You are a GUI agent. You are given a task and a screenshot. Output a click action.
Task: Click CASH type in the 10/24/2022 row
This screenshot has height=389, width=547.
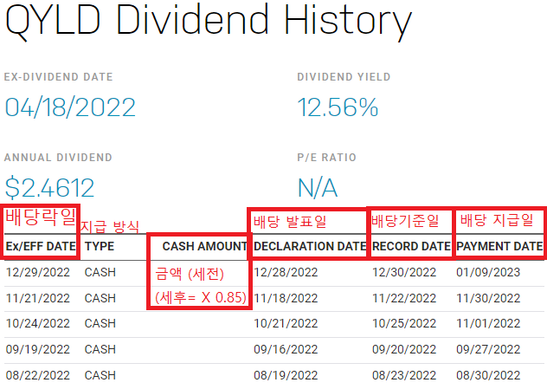click(100, 323)
